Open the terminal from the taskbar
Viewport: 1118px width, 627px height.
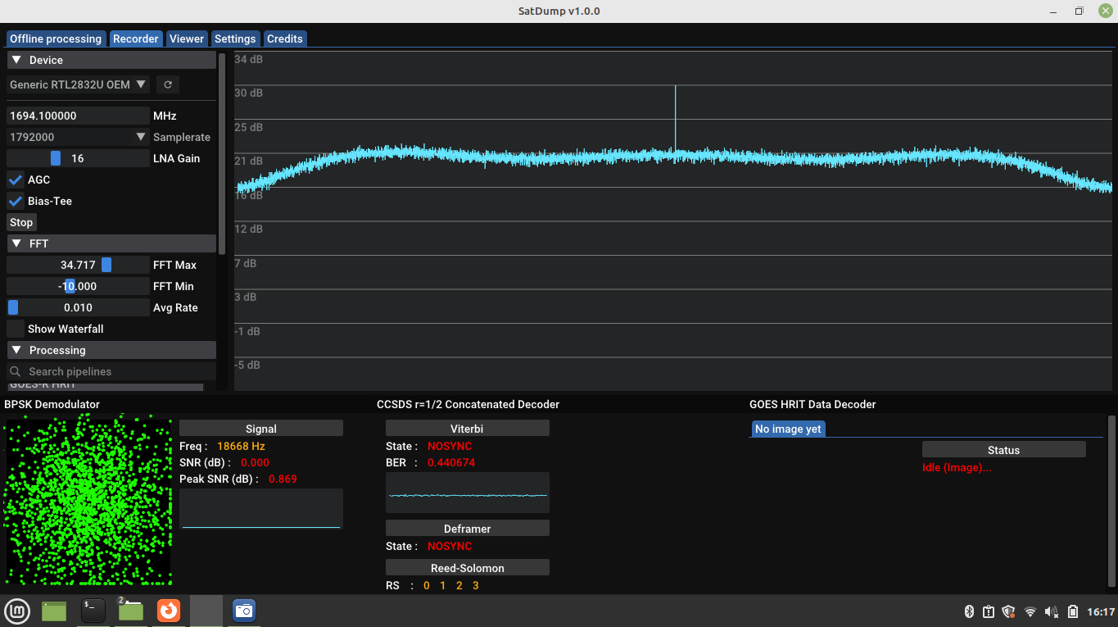[x=92, y=611]
